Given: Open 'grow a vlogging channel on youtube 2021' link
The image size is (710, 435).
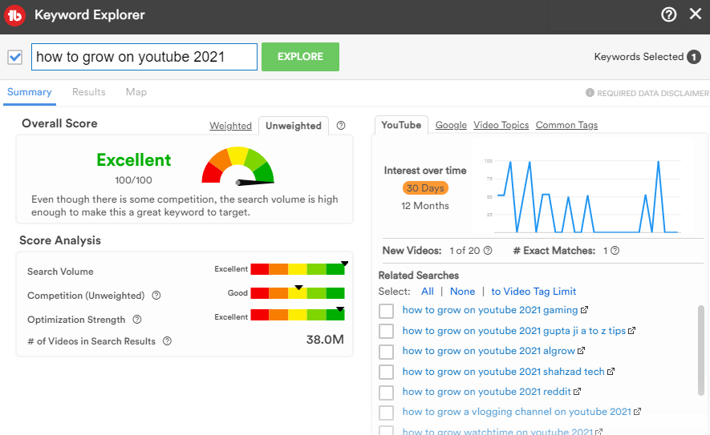Looking at the screenshot, I should coord(517,412).
